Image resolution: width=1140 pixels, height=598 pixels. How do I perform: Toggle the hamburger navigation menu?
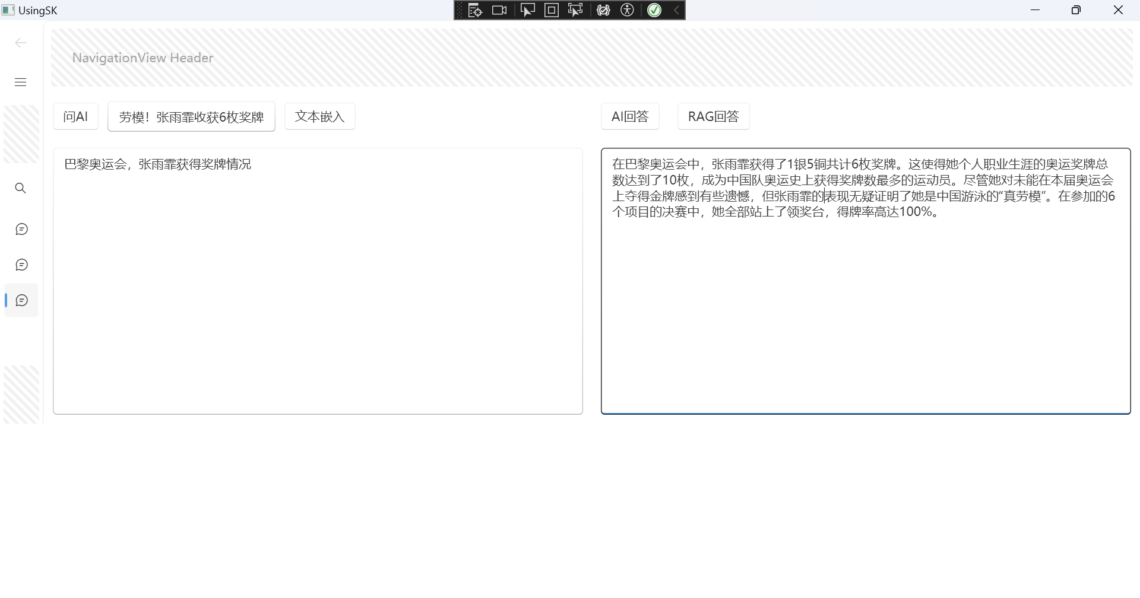click(21, 82)
